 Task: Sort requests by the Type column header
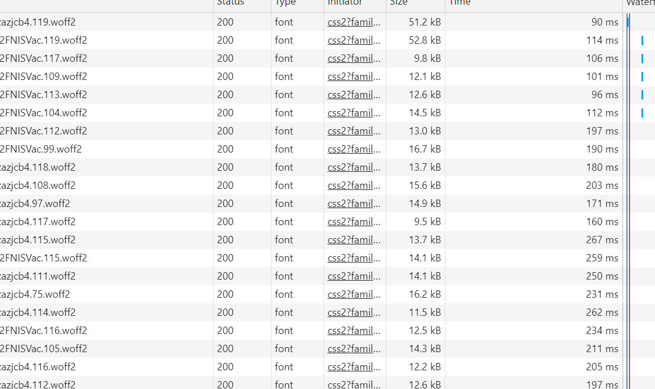click(x=285, y=3)
